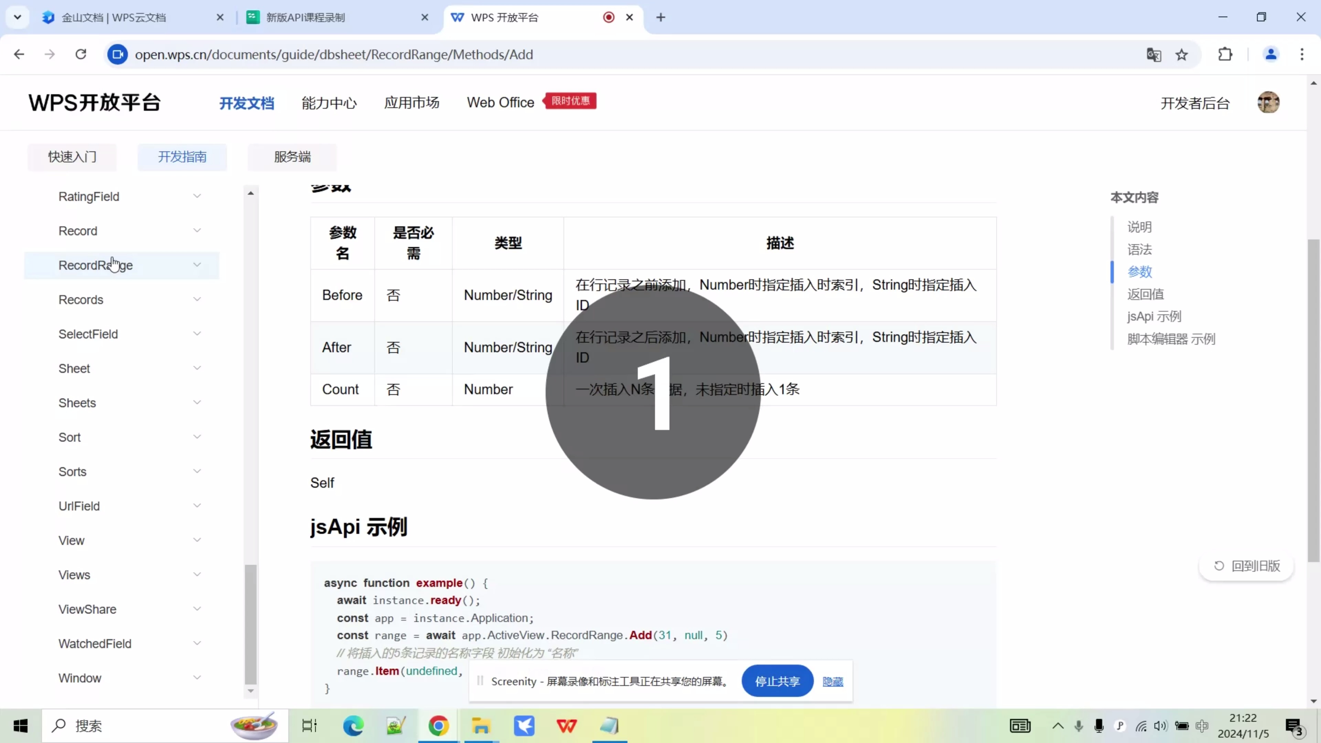Toggle the bookmark star for this page
1321x743 pixels.
click(x=1182, y=54)
